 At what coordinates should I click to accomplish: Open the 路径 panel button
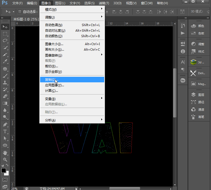[199, 102]
